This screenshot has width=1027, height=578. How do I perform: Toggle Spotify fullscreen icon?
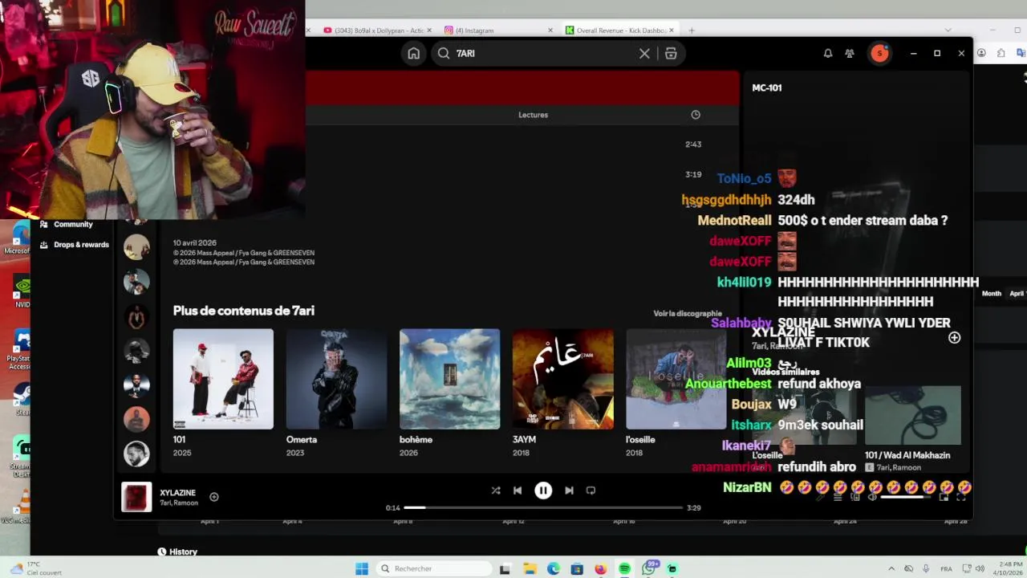(x=960, y=497)
